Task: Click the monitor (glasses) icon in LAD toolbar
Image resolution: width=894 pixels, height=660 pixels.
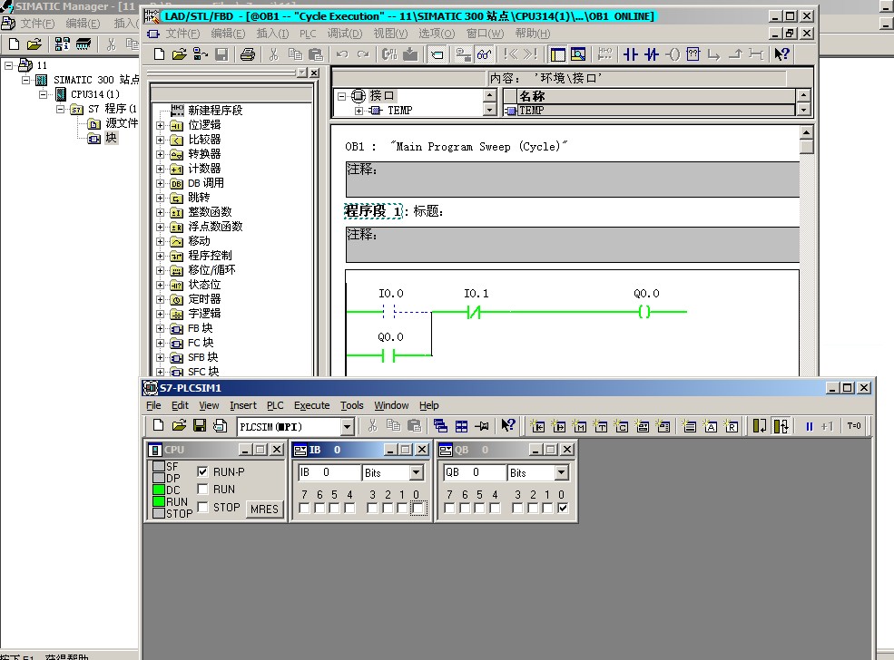Action: (485, 54)
